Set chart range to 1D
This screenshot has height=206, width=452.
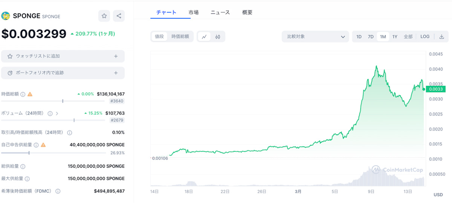(x=359, y=37)
